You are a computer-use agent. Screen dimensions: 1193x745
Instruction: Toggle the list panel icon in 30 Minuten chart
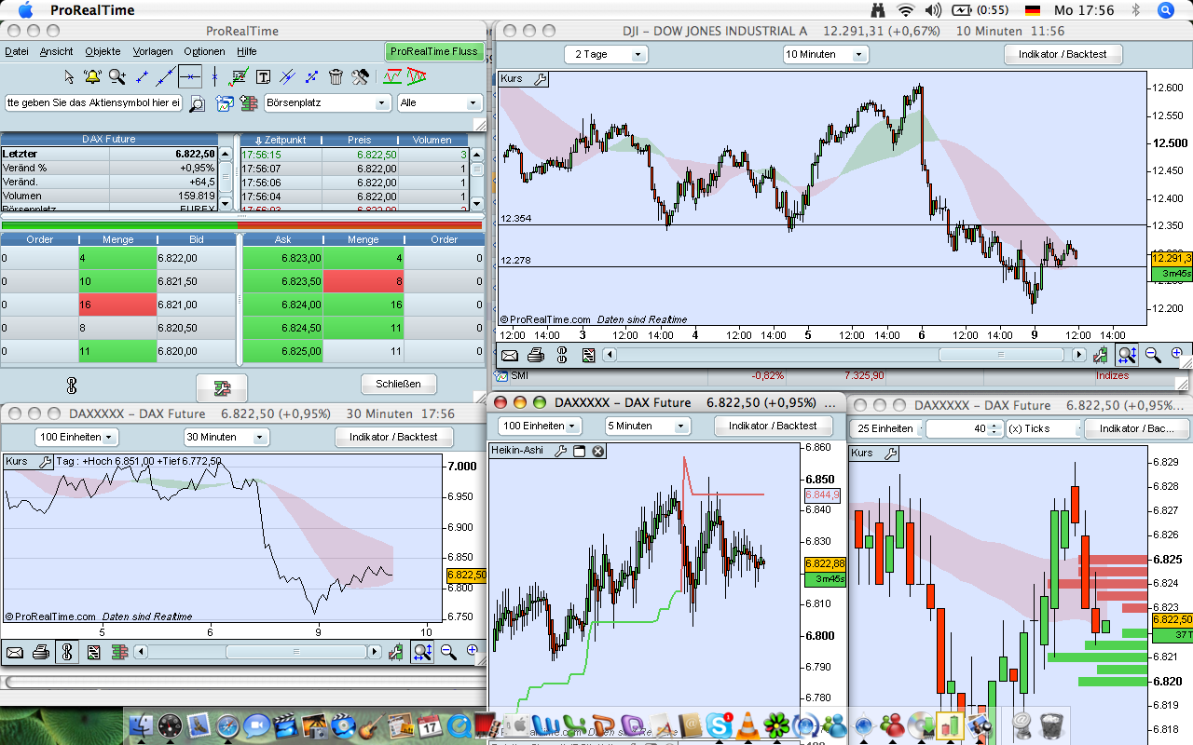click(x=93, y=652)
